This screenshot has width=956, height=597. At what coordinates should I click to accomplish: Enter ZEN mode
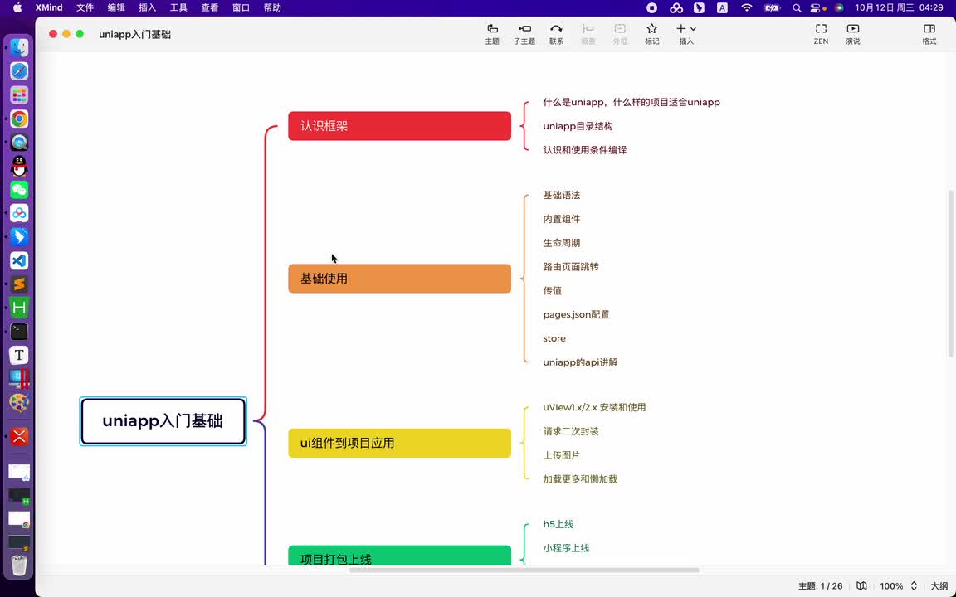coord(821,34)
